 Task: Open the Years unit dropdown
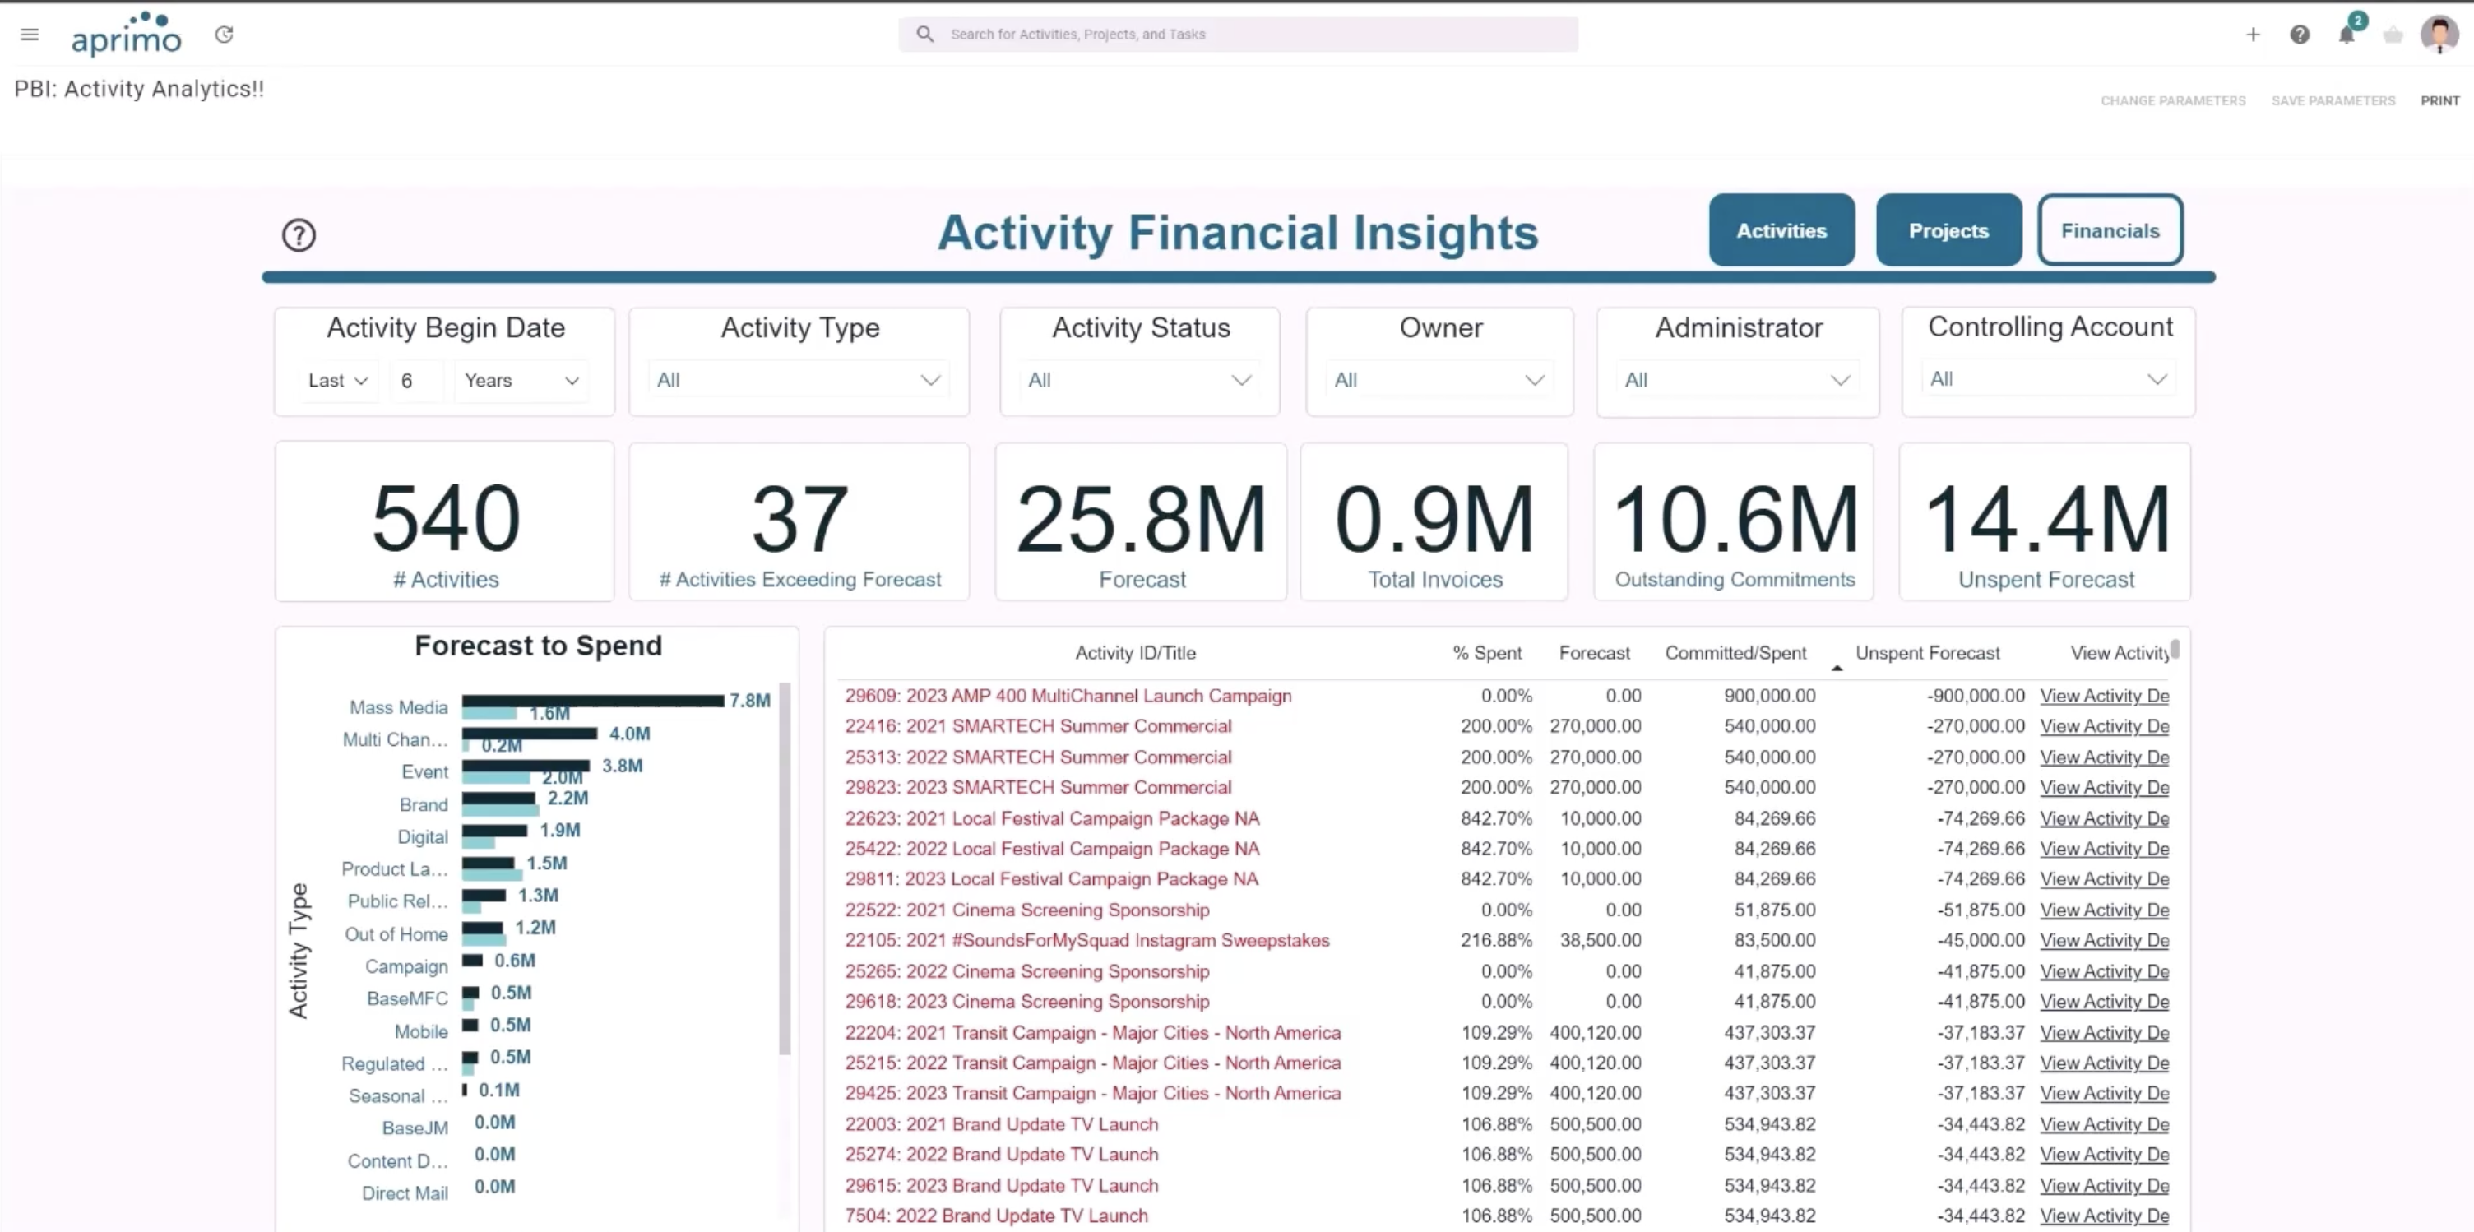(520, 379)
